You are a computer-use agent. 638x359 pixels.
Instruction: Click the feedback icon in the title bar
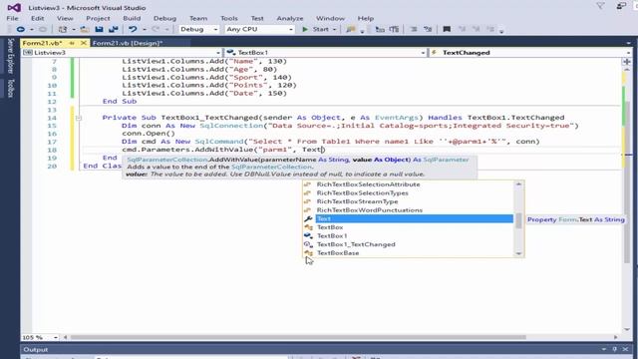[621, 6]
